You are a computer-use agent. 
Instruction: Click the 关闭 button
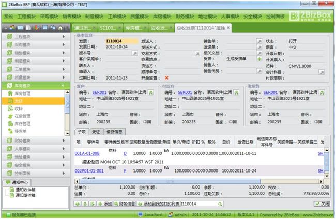tap(322, 204)
